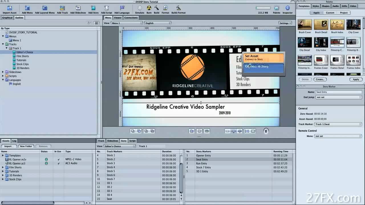Click the Import Asset toolbar icon
This screenshot has width=365, height=205.
tap(9, 8)
